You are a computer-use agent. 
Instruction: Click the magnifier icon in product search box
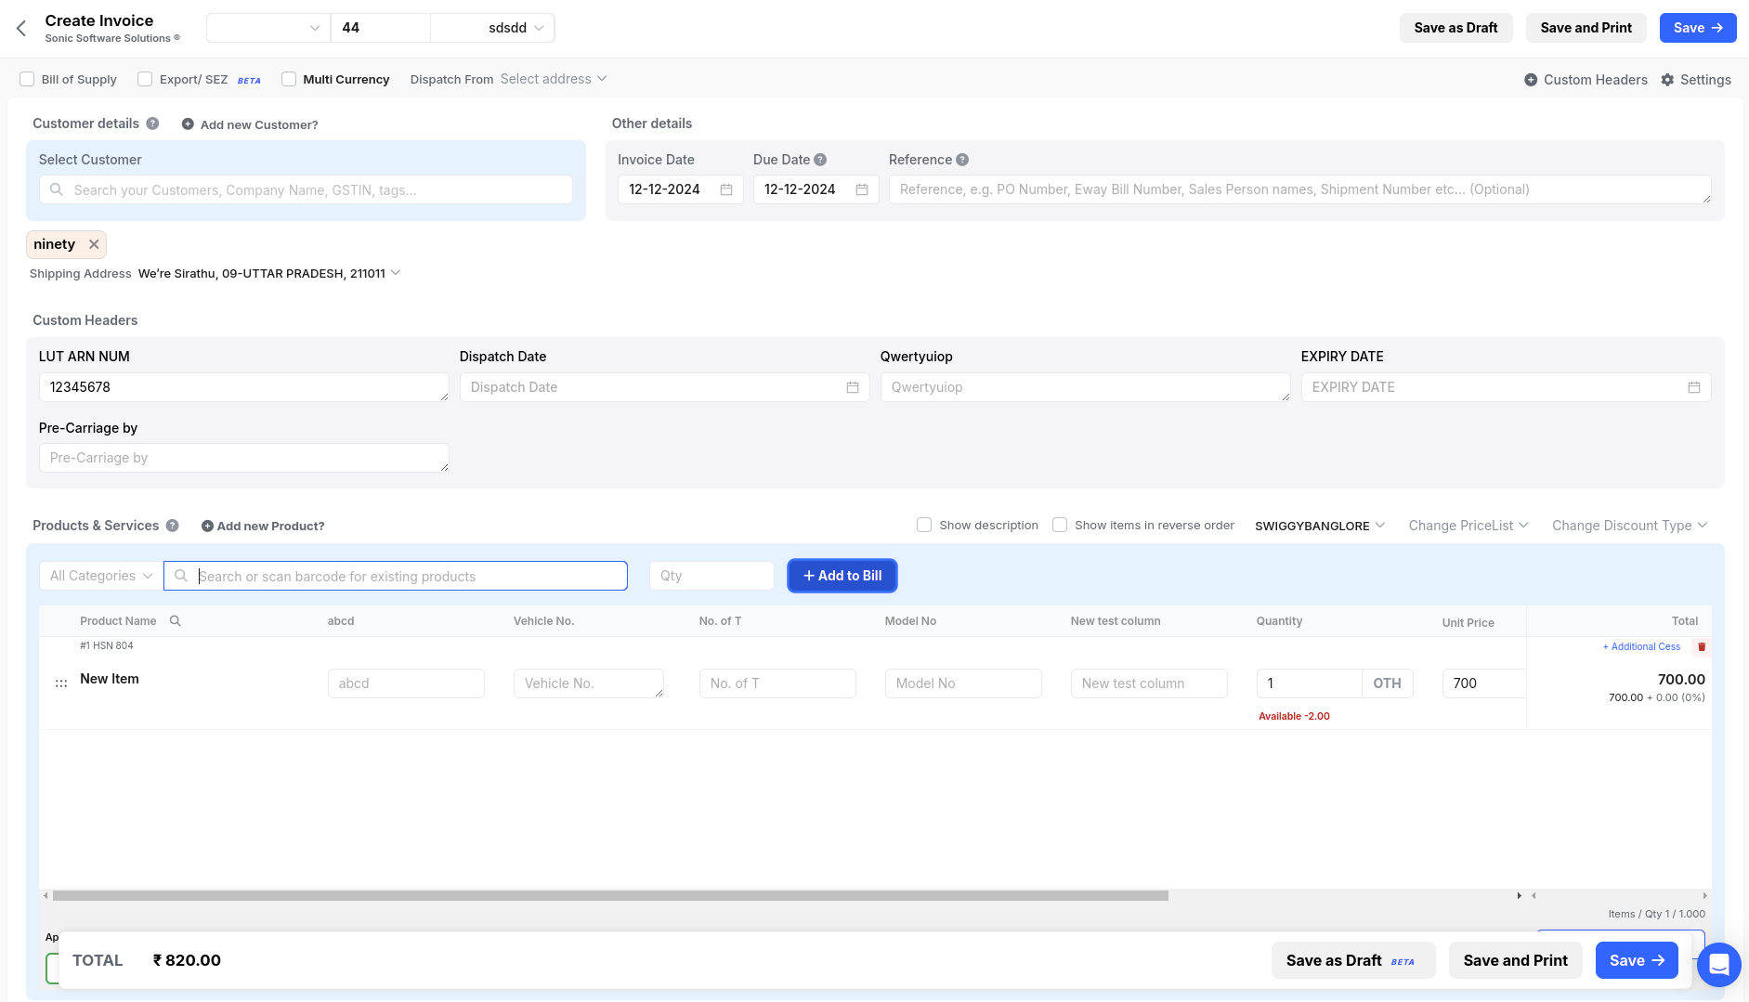pos(181,576)
